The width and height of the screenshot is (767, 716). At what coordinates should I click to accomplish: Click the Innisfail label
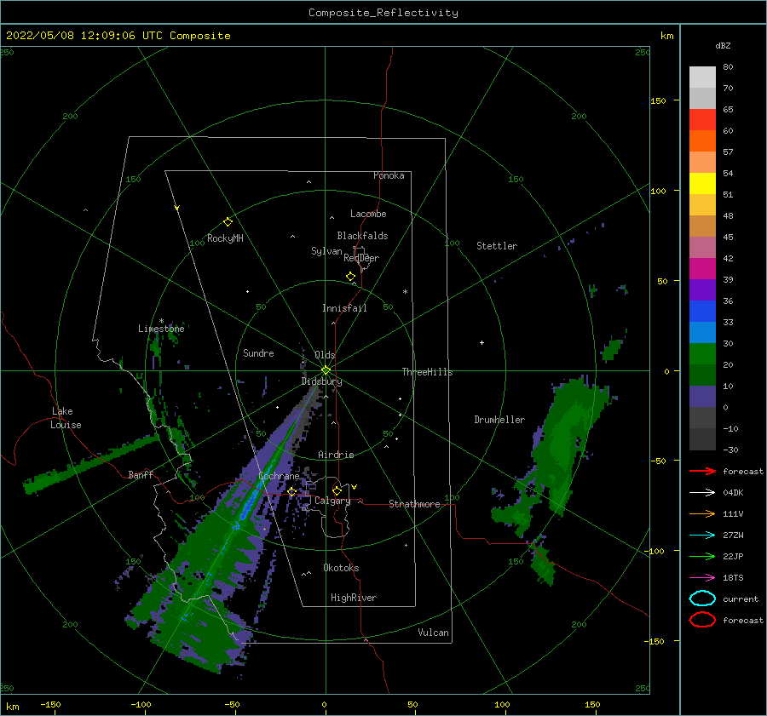coord(344,308)
